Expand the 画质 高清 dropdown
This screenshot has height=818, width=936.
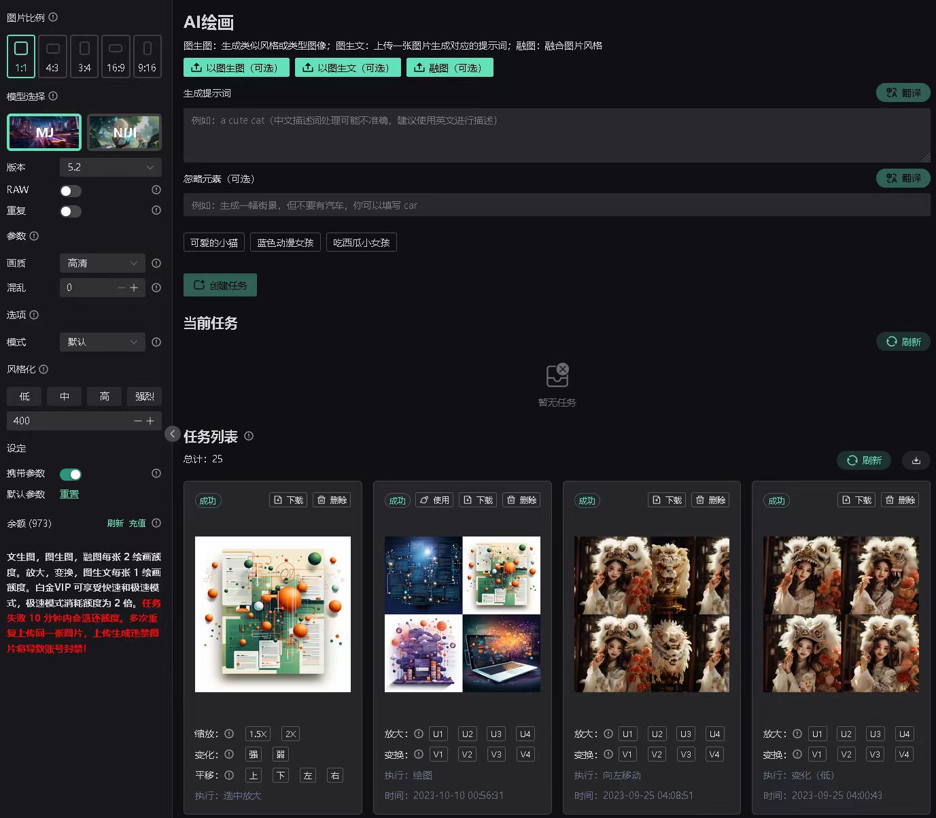click(103, 263)
